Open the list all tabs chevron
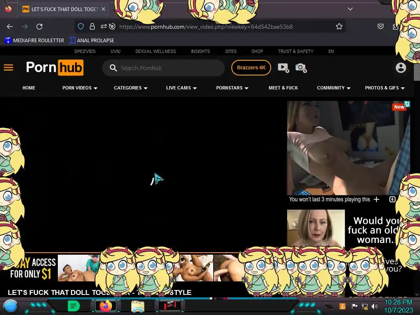Screen dimensions: 420x315 pyautogui.click(x=350, y=9)
